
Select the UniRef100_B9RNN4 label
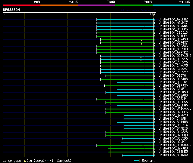point(173,26)
